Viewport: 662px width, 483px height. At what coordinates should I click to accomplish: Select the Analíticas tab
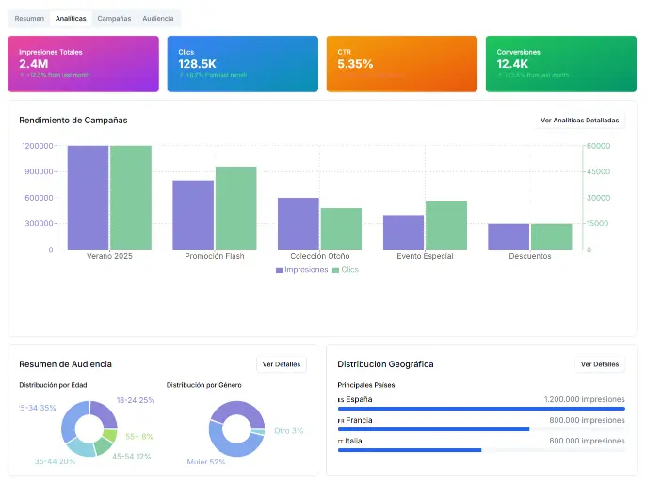[x=71, y=19]
